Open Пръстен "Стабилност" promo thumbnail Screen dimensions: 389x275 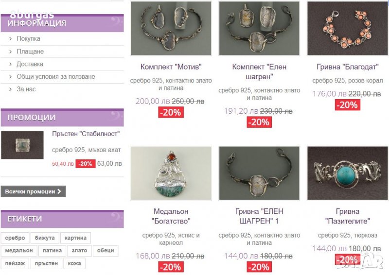(22, 145)
